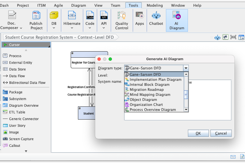
Task: Open the Hibernate dropdown menu
Action: (72, 28)
